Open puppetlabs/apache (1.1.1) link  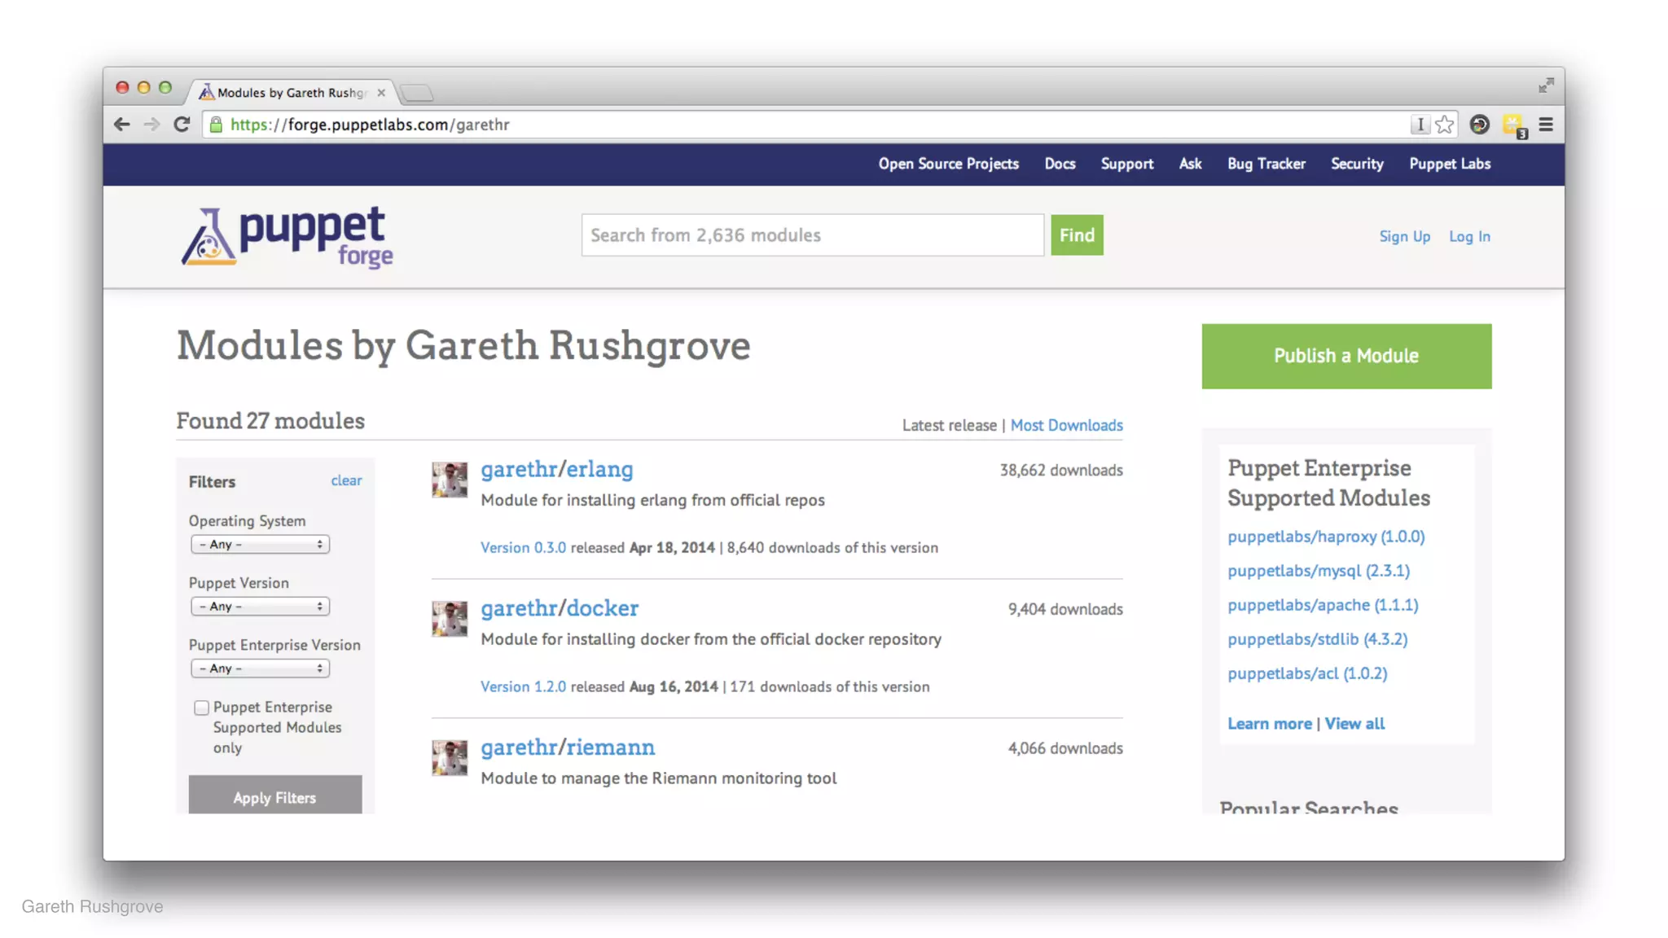pyautogui.click(x=1323, y=605)
